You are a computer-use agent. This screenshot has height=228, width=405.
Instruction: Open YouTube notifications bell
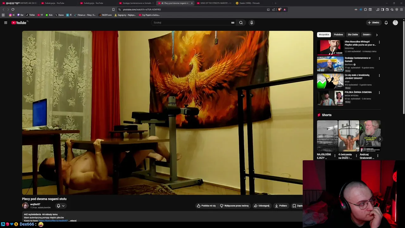(386, 22)
